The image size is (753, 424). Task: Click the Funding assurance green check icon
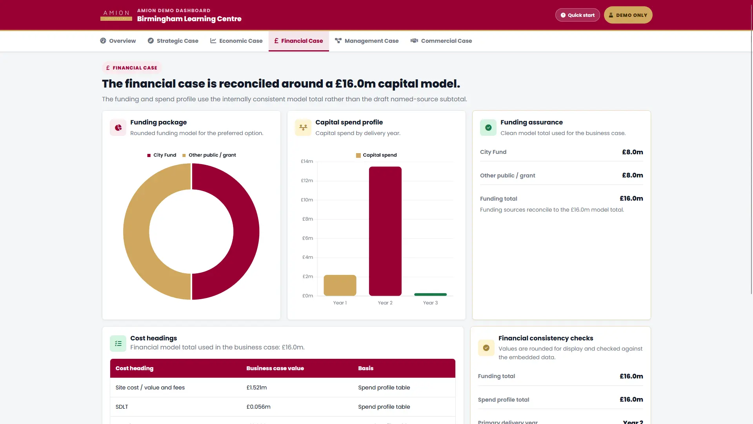[x=488, y=128]
